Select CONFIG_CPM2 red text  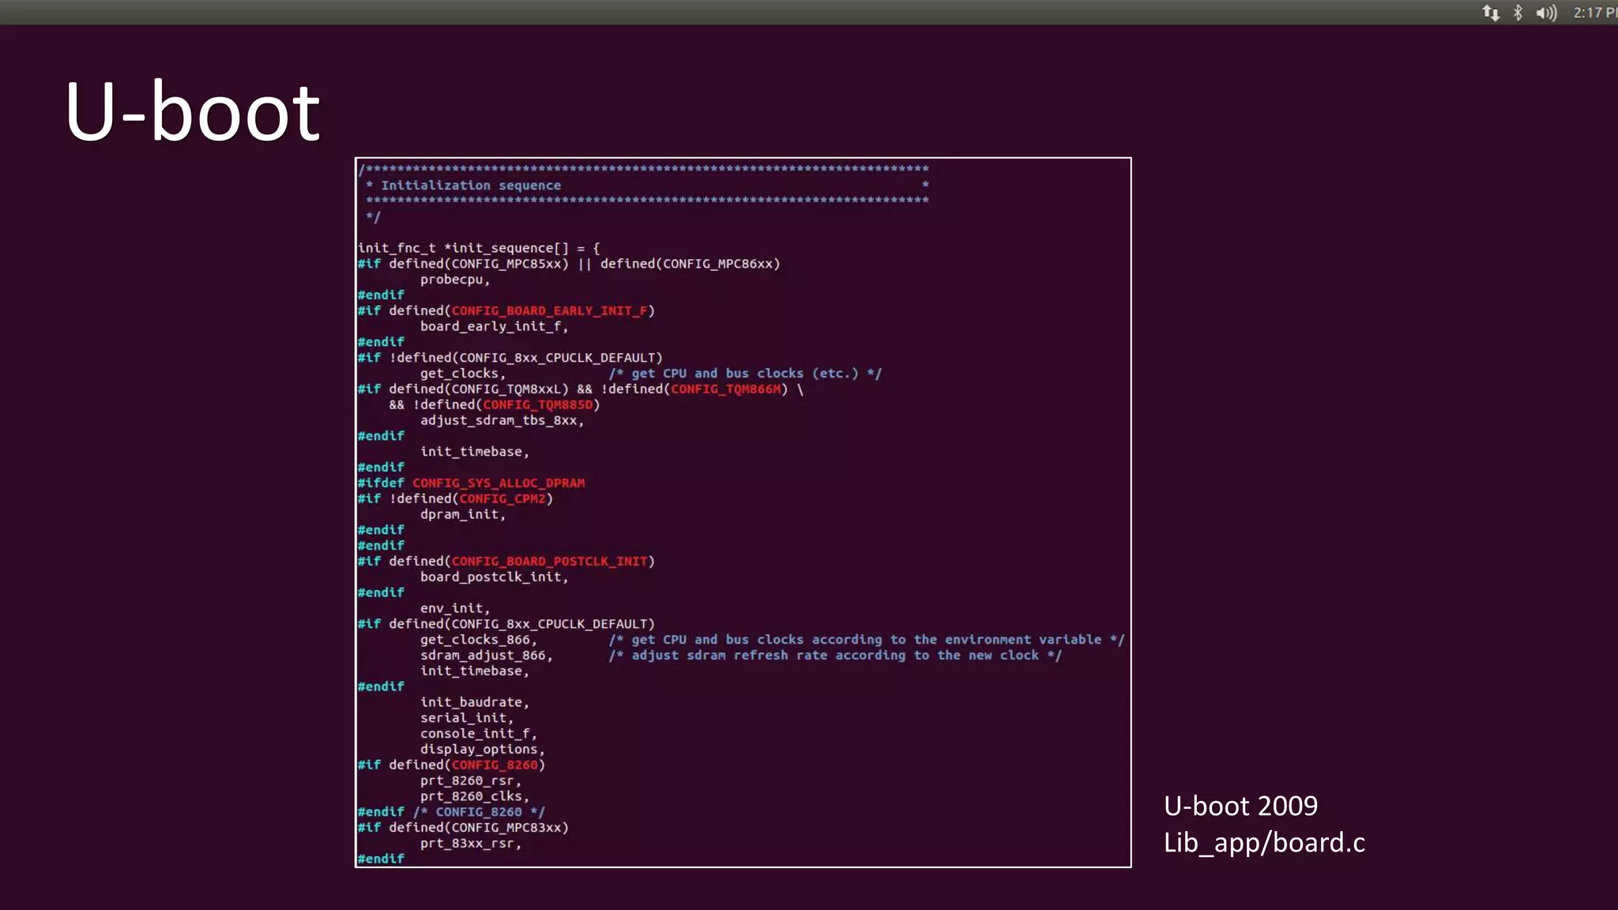[502, 498]
